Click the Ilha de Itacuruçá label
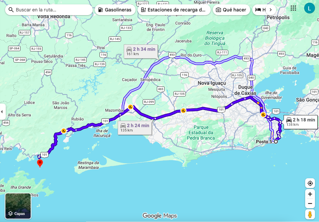Viewport: 319px width, 222px height. 102,133
